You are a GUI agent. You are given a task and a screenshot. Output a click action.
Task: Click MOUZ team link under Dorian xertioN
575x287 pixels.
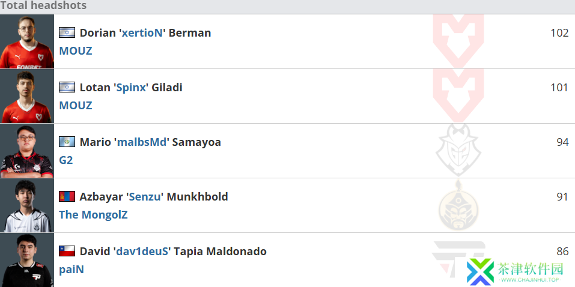coord(76,50)
